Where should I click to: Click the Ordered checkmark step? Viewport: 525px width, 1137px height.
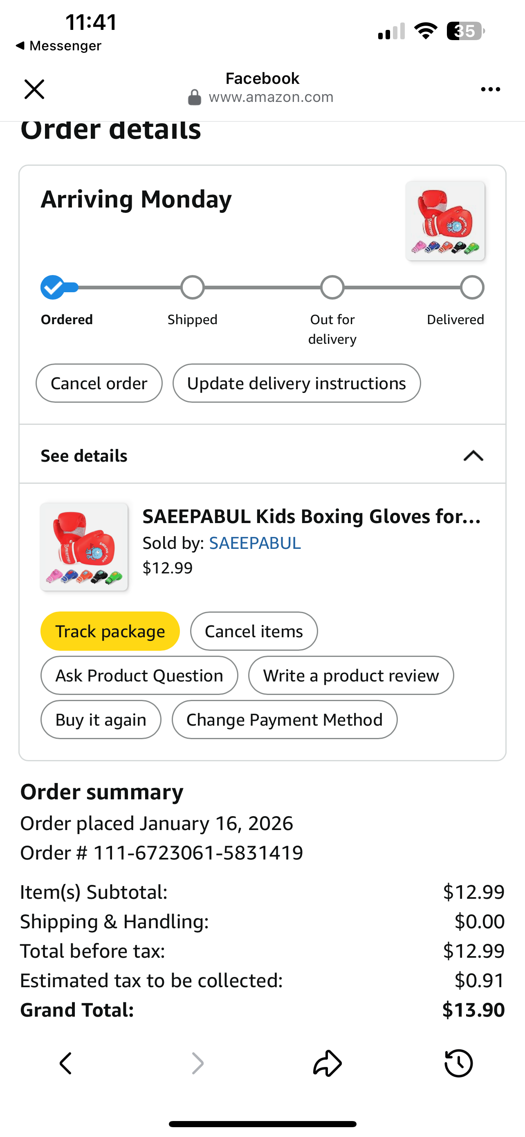[x=53, y=288]
